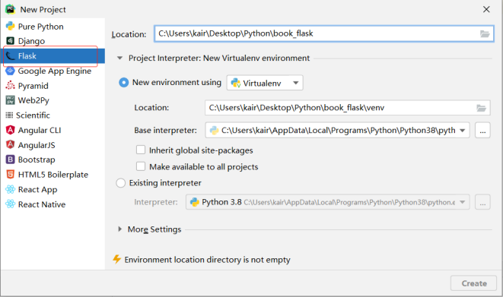
Task: Choose Angular CLI project type
Action: click(x=40, y=130)
